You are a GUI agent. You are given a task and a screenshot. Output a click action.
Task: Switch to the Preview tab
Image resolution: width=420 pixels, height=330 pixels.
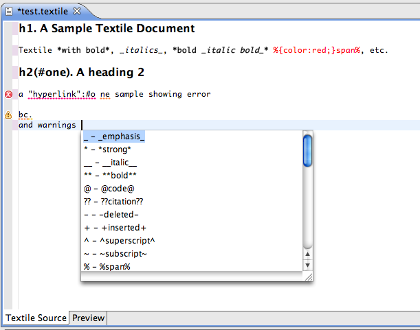pos(88,318)
